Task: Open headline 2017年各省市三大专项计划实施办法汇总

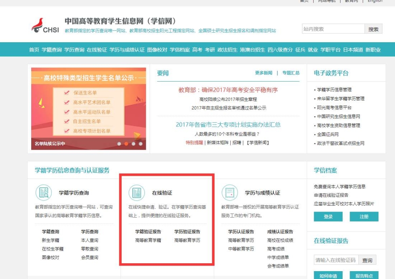Action: 228,125
